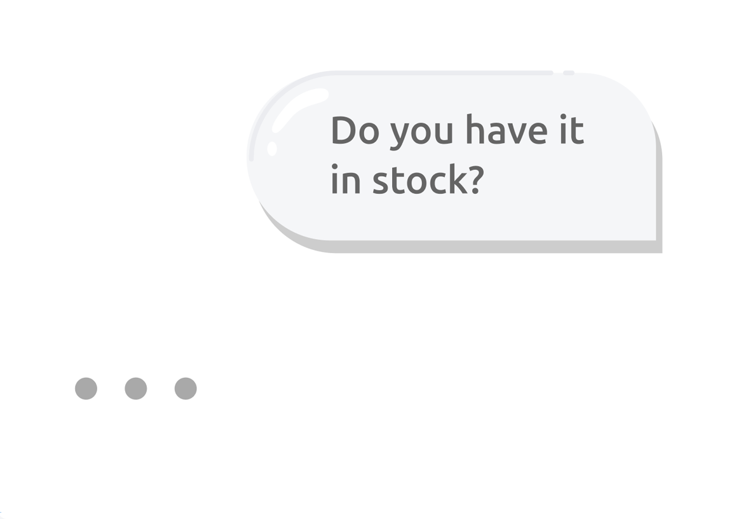Click the small round highlight spot on the bubble
Viewport: 741px width, 519px height.
[x=272, y=149]
